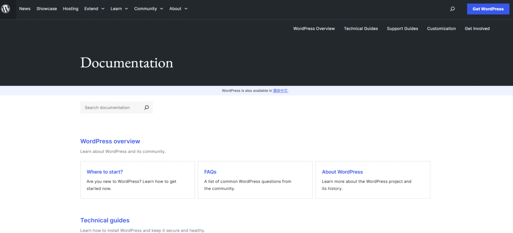Go to Support Guides section

[x=402, y=29]
